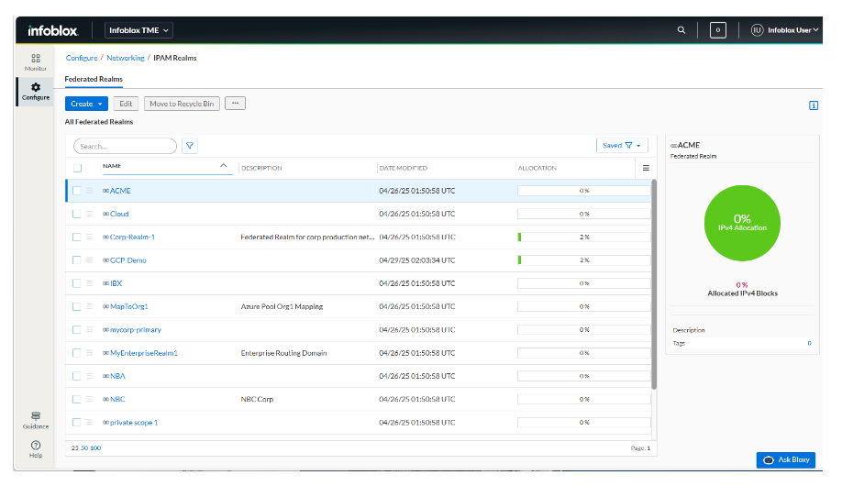The width and height of the screenshot is (842, 486).
Task: Click the GCP-Demo allocation progress bar
Action: (583, 260)
